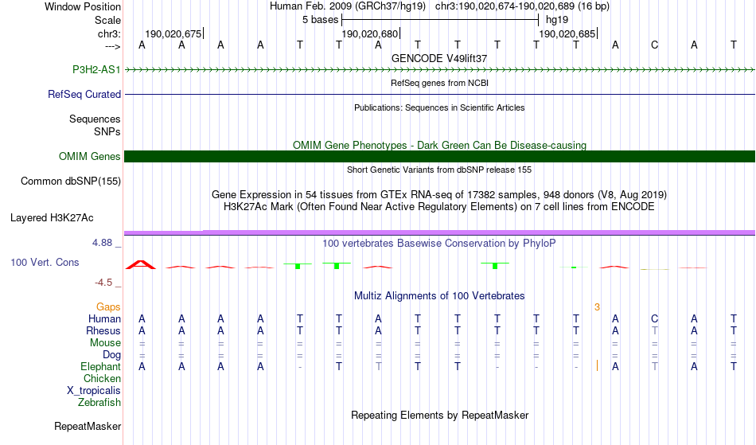Click the ---> sequence direction arrow label
The height and width of the screenshot is (445, 756).
point(113,46)
